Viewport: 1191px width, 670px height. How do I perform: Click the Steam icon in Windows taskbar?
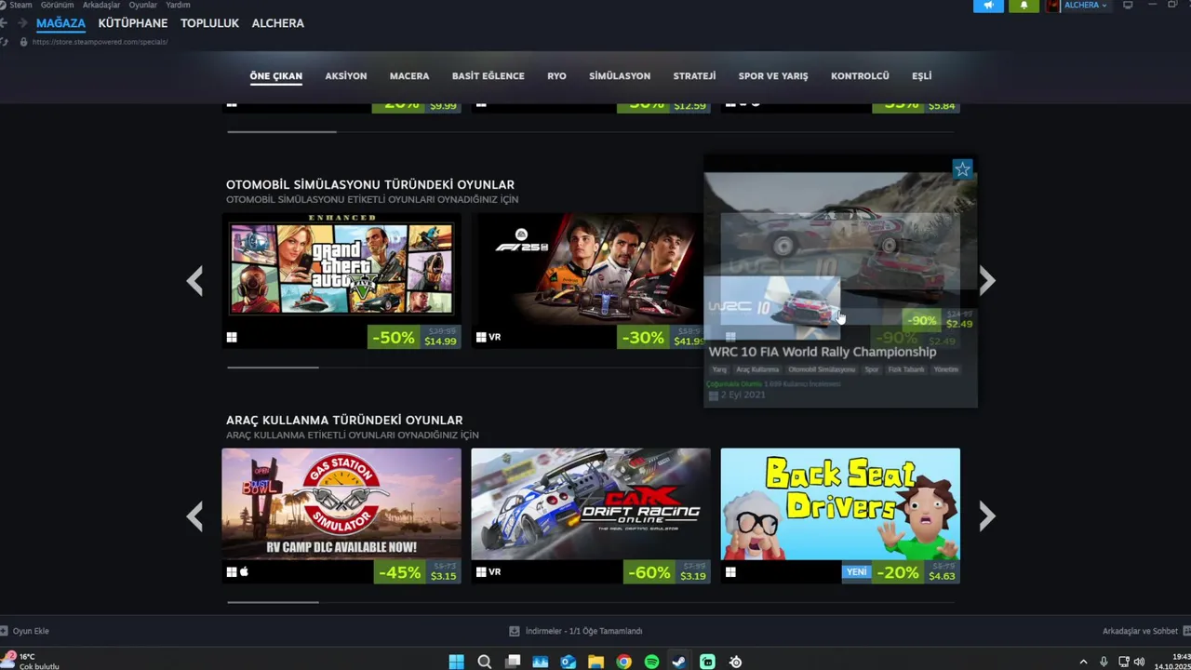point(679,662)
